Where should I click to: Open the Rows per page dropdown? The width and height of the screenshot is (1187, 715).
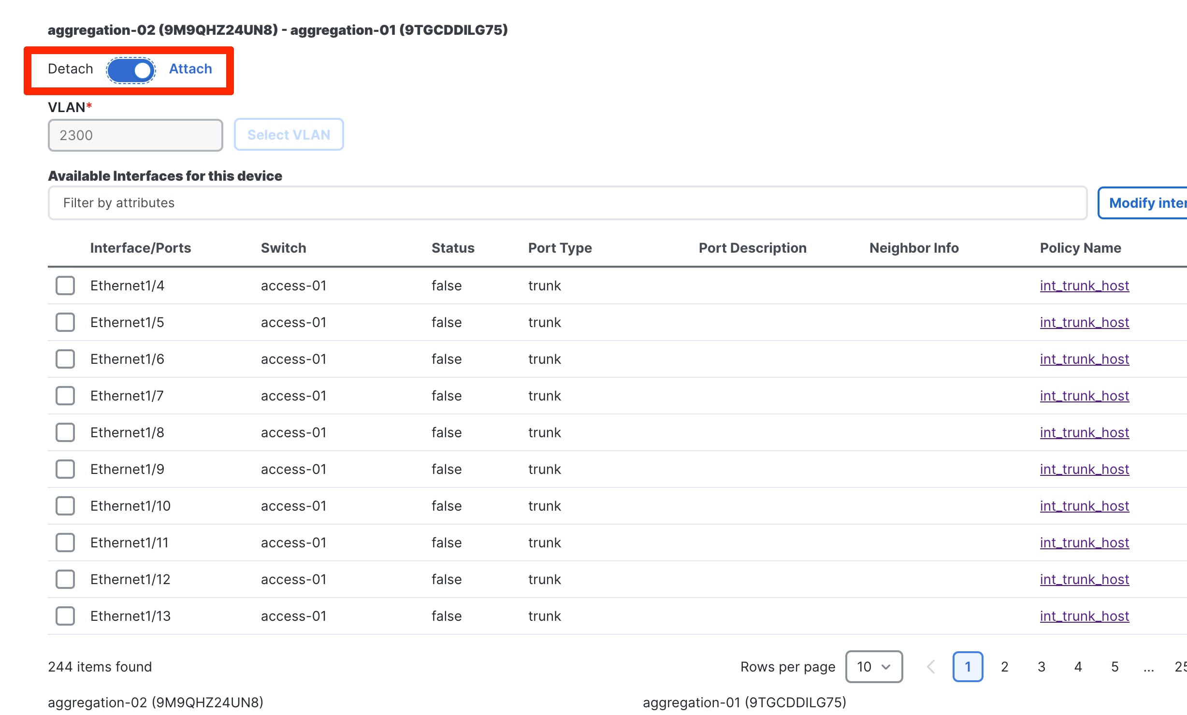tap(874, 667)
